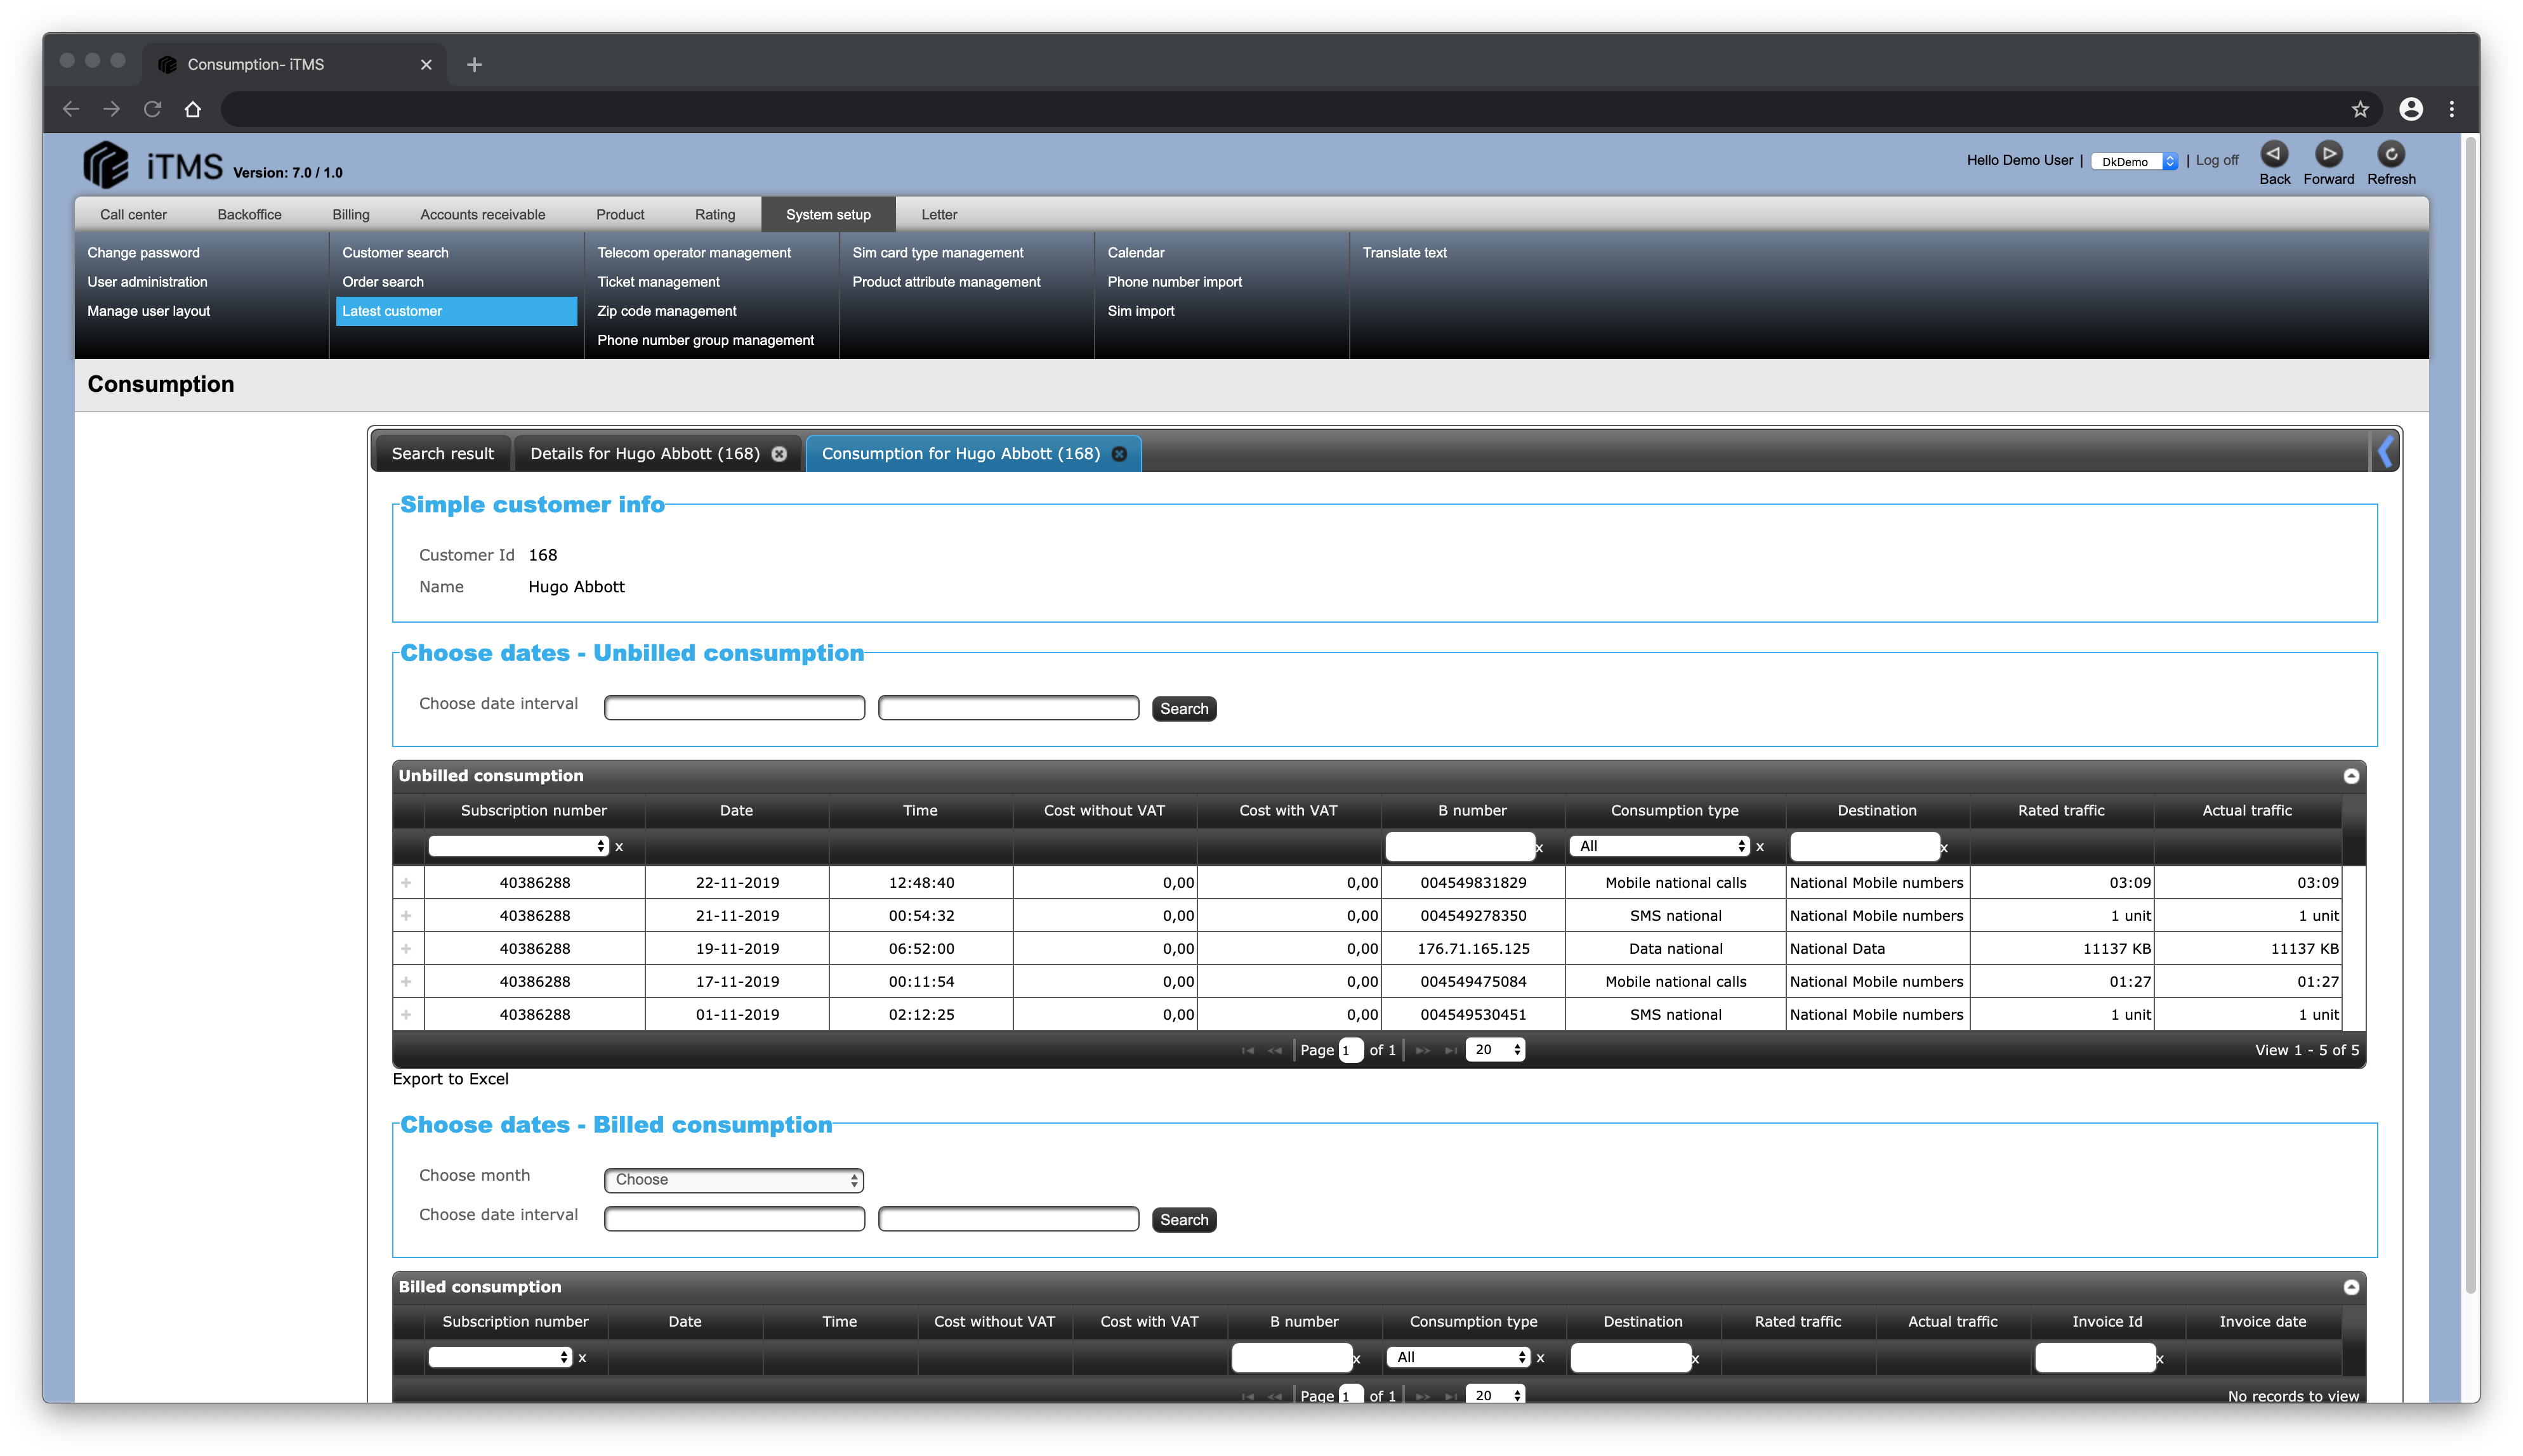Viewport: 2523px width, 1456px height.
Task: Open unbilled Consumption type All dropdown
Action: point(1659,846)
